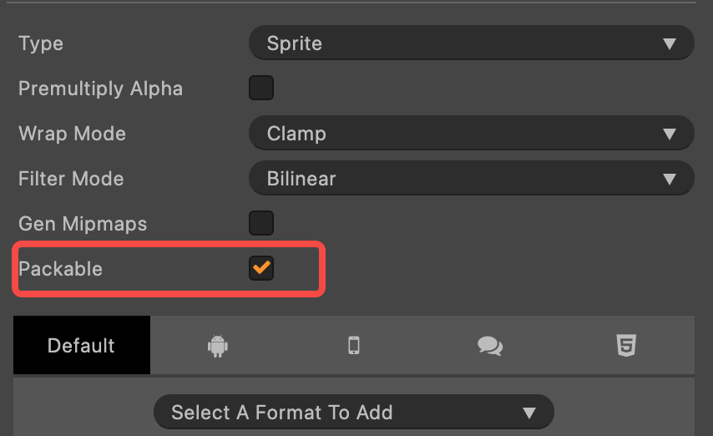
Task: Click the Packable property label
Action: click(x=61, y=269)
